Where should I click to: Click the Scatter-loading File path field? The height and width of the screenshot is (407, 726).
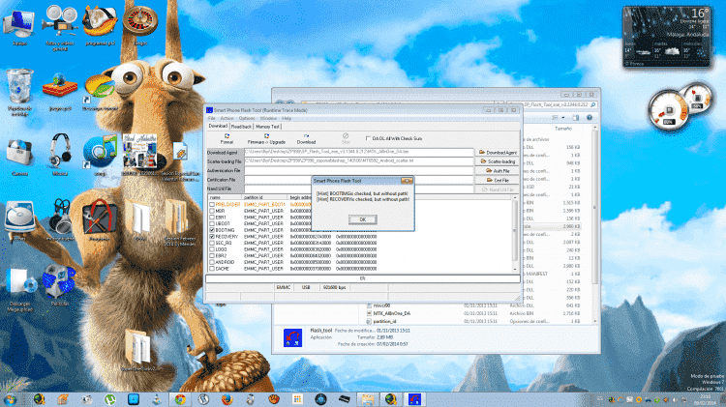(358, 160)
